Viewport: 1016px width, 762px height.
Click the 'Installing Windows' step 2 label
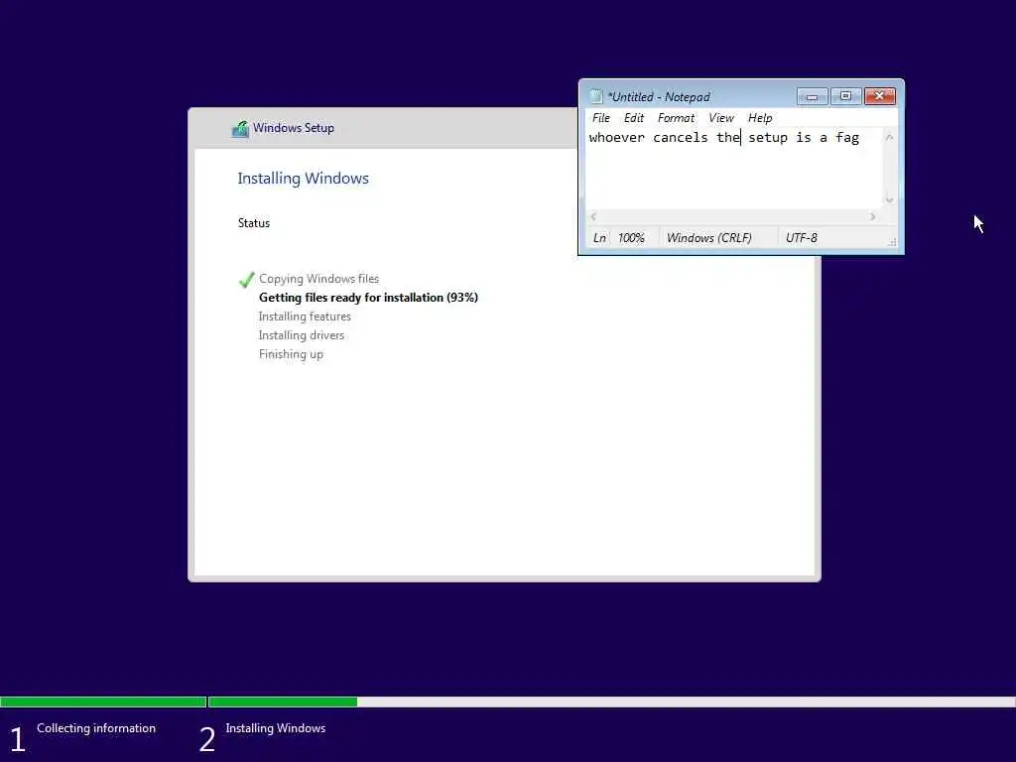point(276,728)
